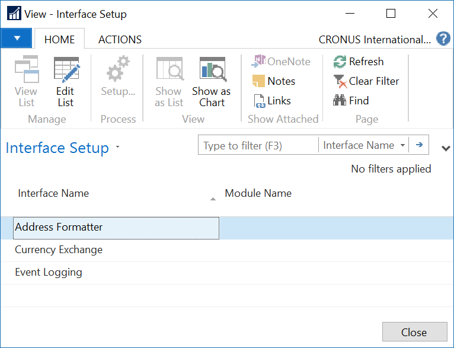
Task: Open the blue application menu dropdown
Action: coord(17,38)
